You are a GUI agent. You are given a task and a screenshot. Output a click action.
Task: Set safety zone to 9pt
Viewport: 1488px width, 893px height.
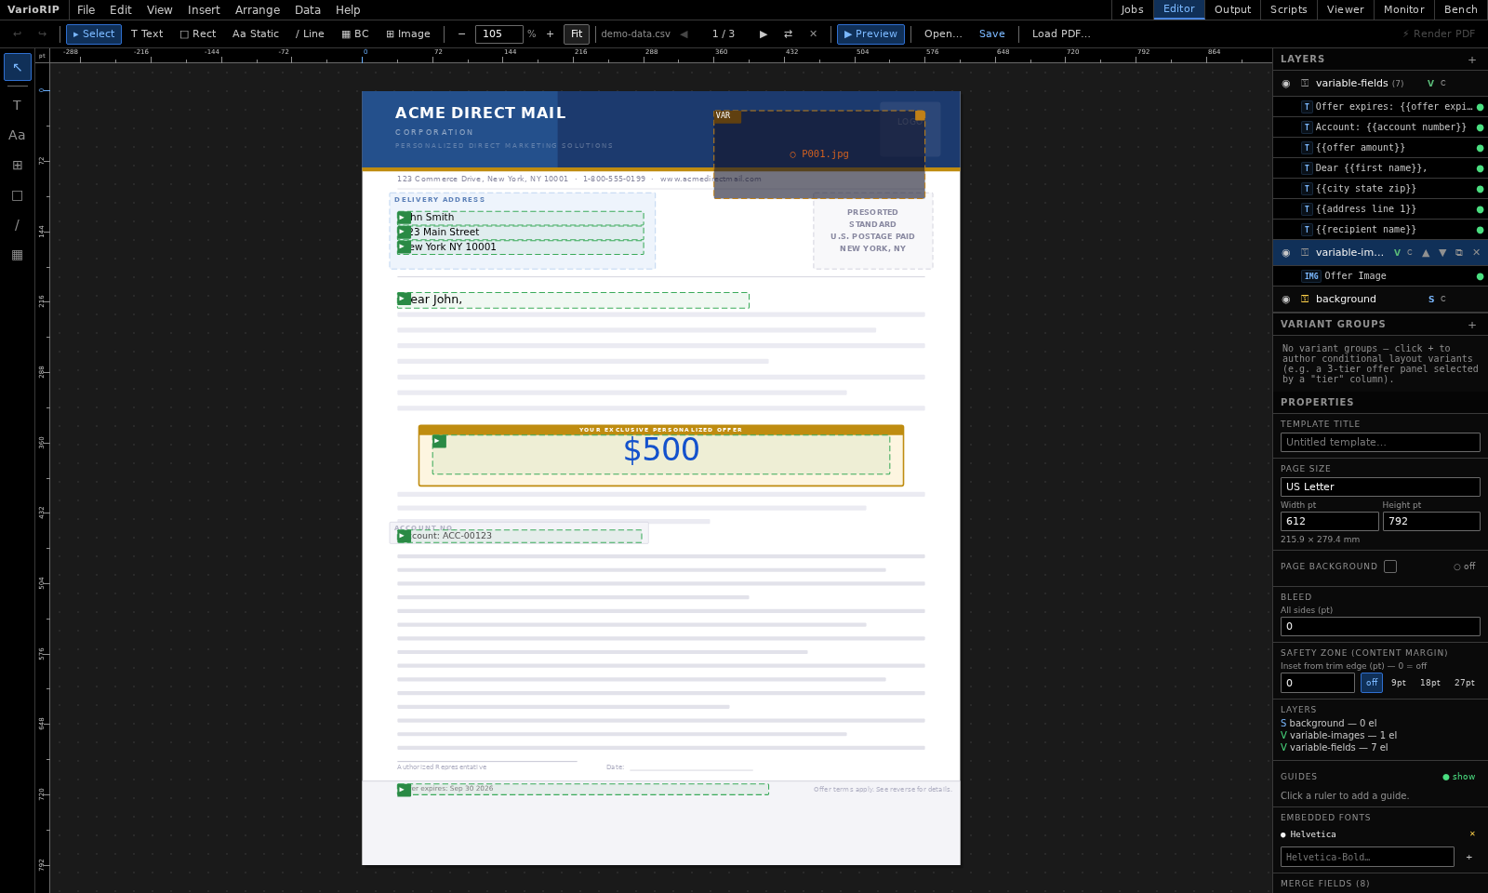pos(1399,683)
